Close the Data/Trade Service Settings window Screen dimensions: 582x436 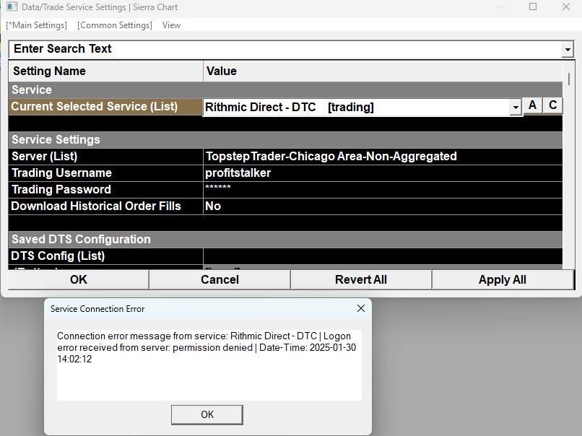[x=565, y=6]
